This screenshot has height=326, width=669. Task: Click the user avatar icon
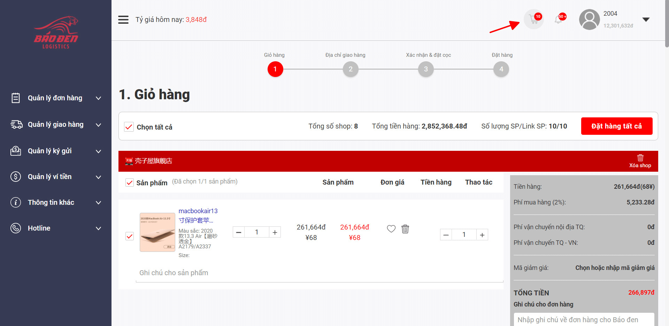tap(589, 20)
